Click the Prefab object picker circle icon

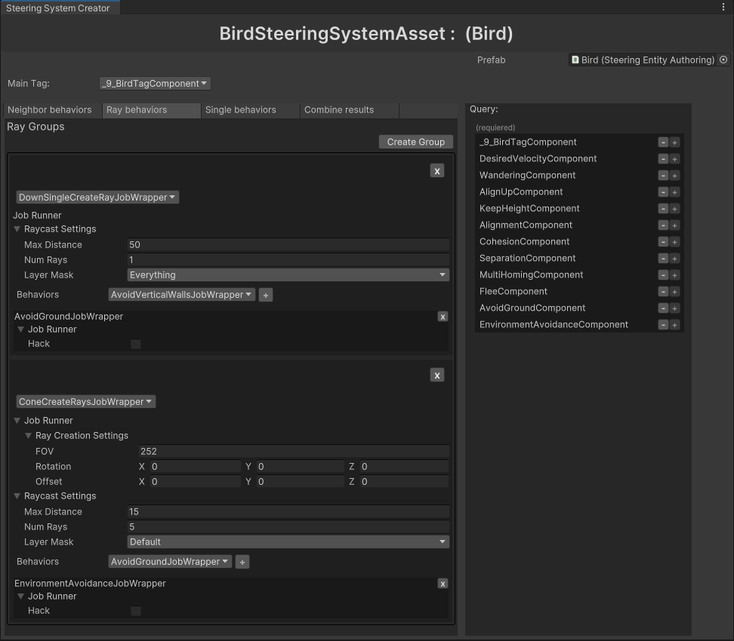click(723, 60)
